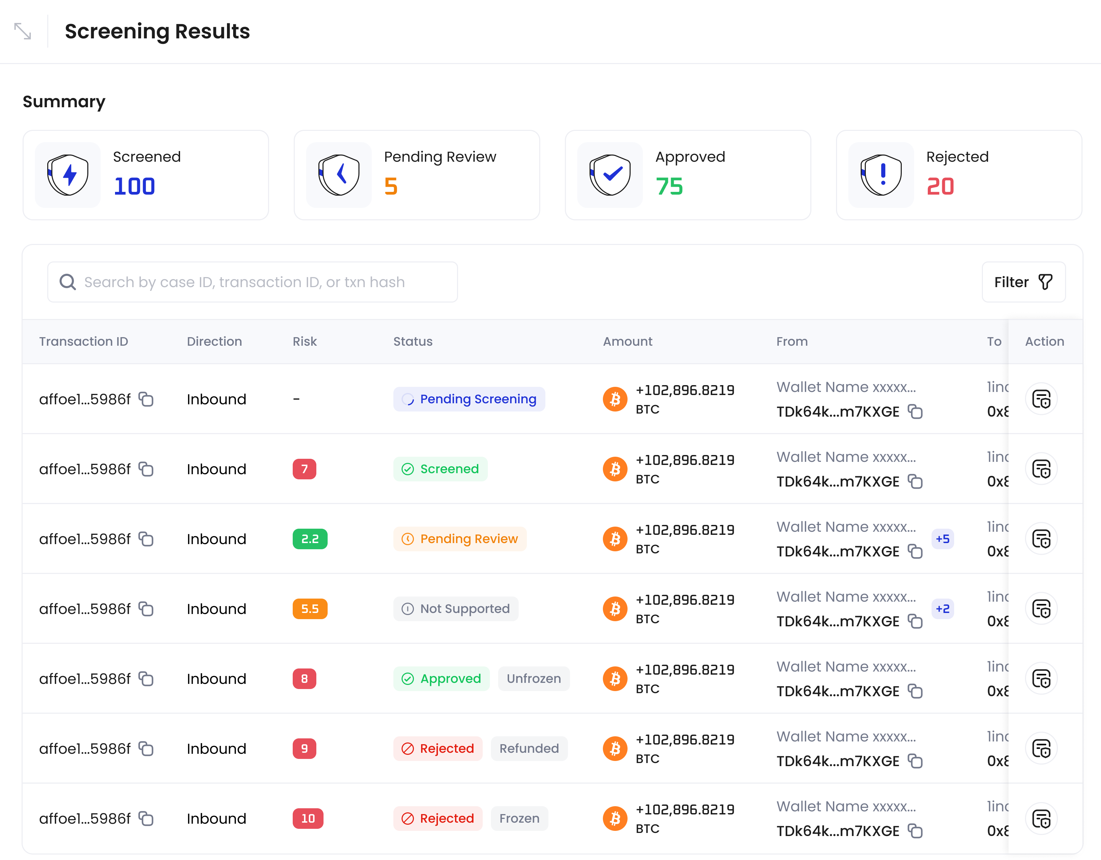Copy wallet address in the Screened row
Image resolution: width=1101 pixels, height=860 pixels.
pos(915,481)
